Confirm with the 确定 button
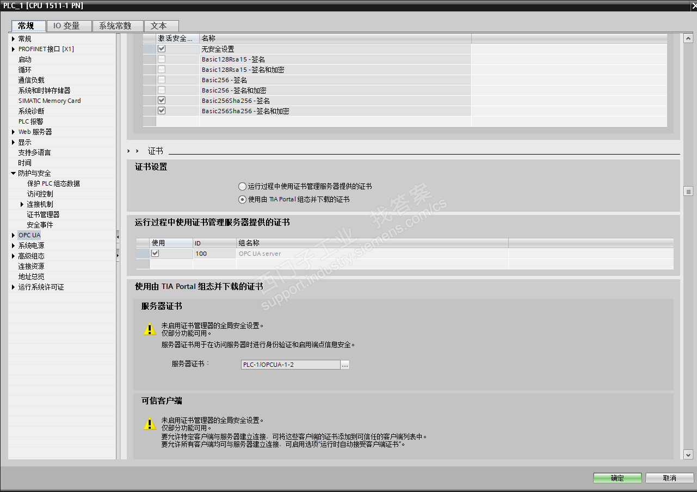This screenshot has height=492, width=697. (618, 478)
